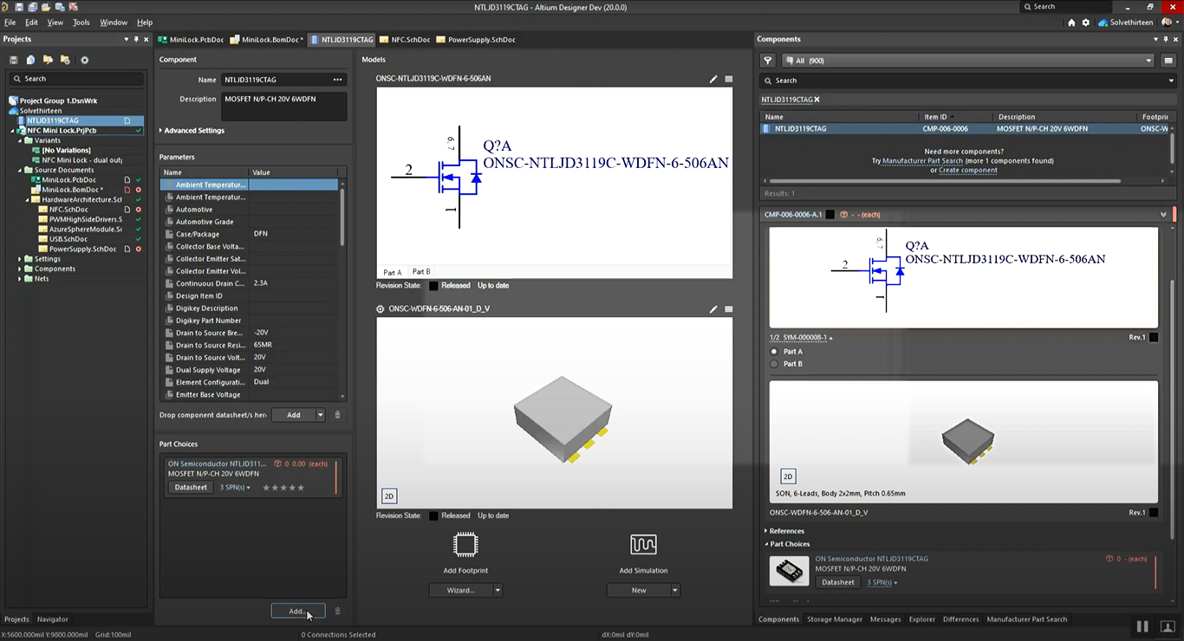This screenshot has width=1184, height=641.
Task: Switch to the PowerSupply.SchDoc tab
Action: tap(475, 40)
